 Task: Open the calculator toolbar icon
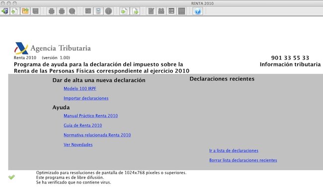98,11
